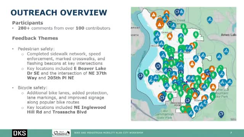
Task: Click the dark blue comment pin west of the city center
Action: pos(158,66)
